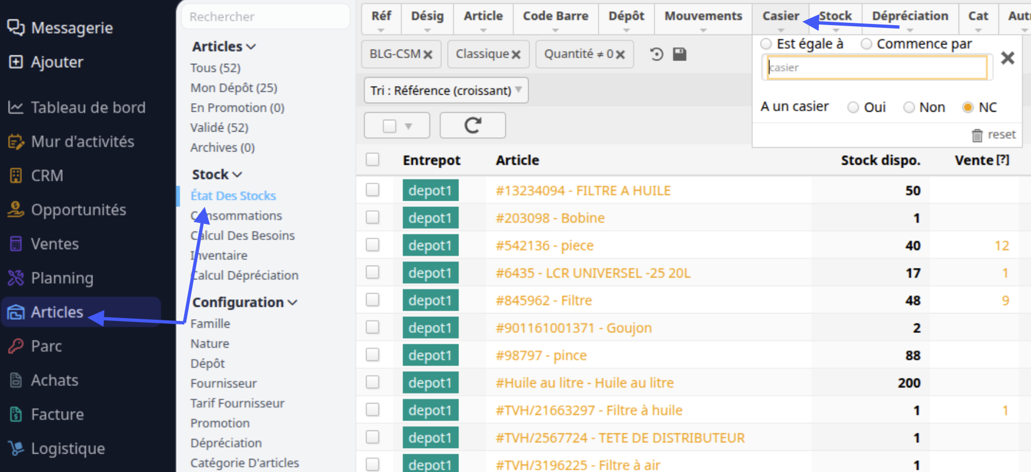Screen dimensions: 1031x472
Task: Select the 'Est égale à' radio option
Action: [x=766, y=44]
